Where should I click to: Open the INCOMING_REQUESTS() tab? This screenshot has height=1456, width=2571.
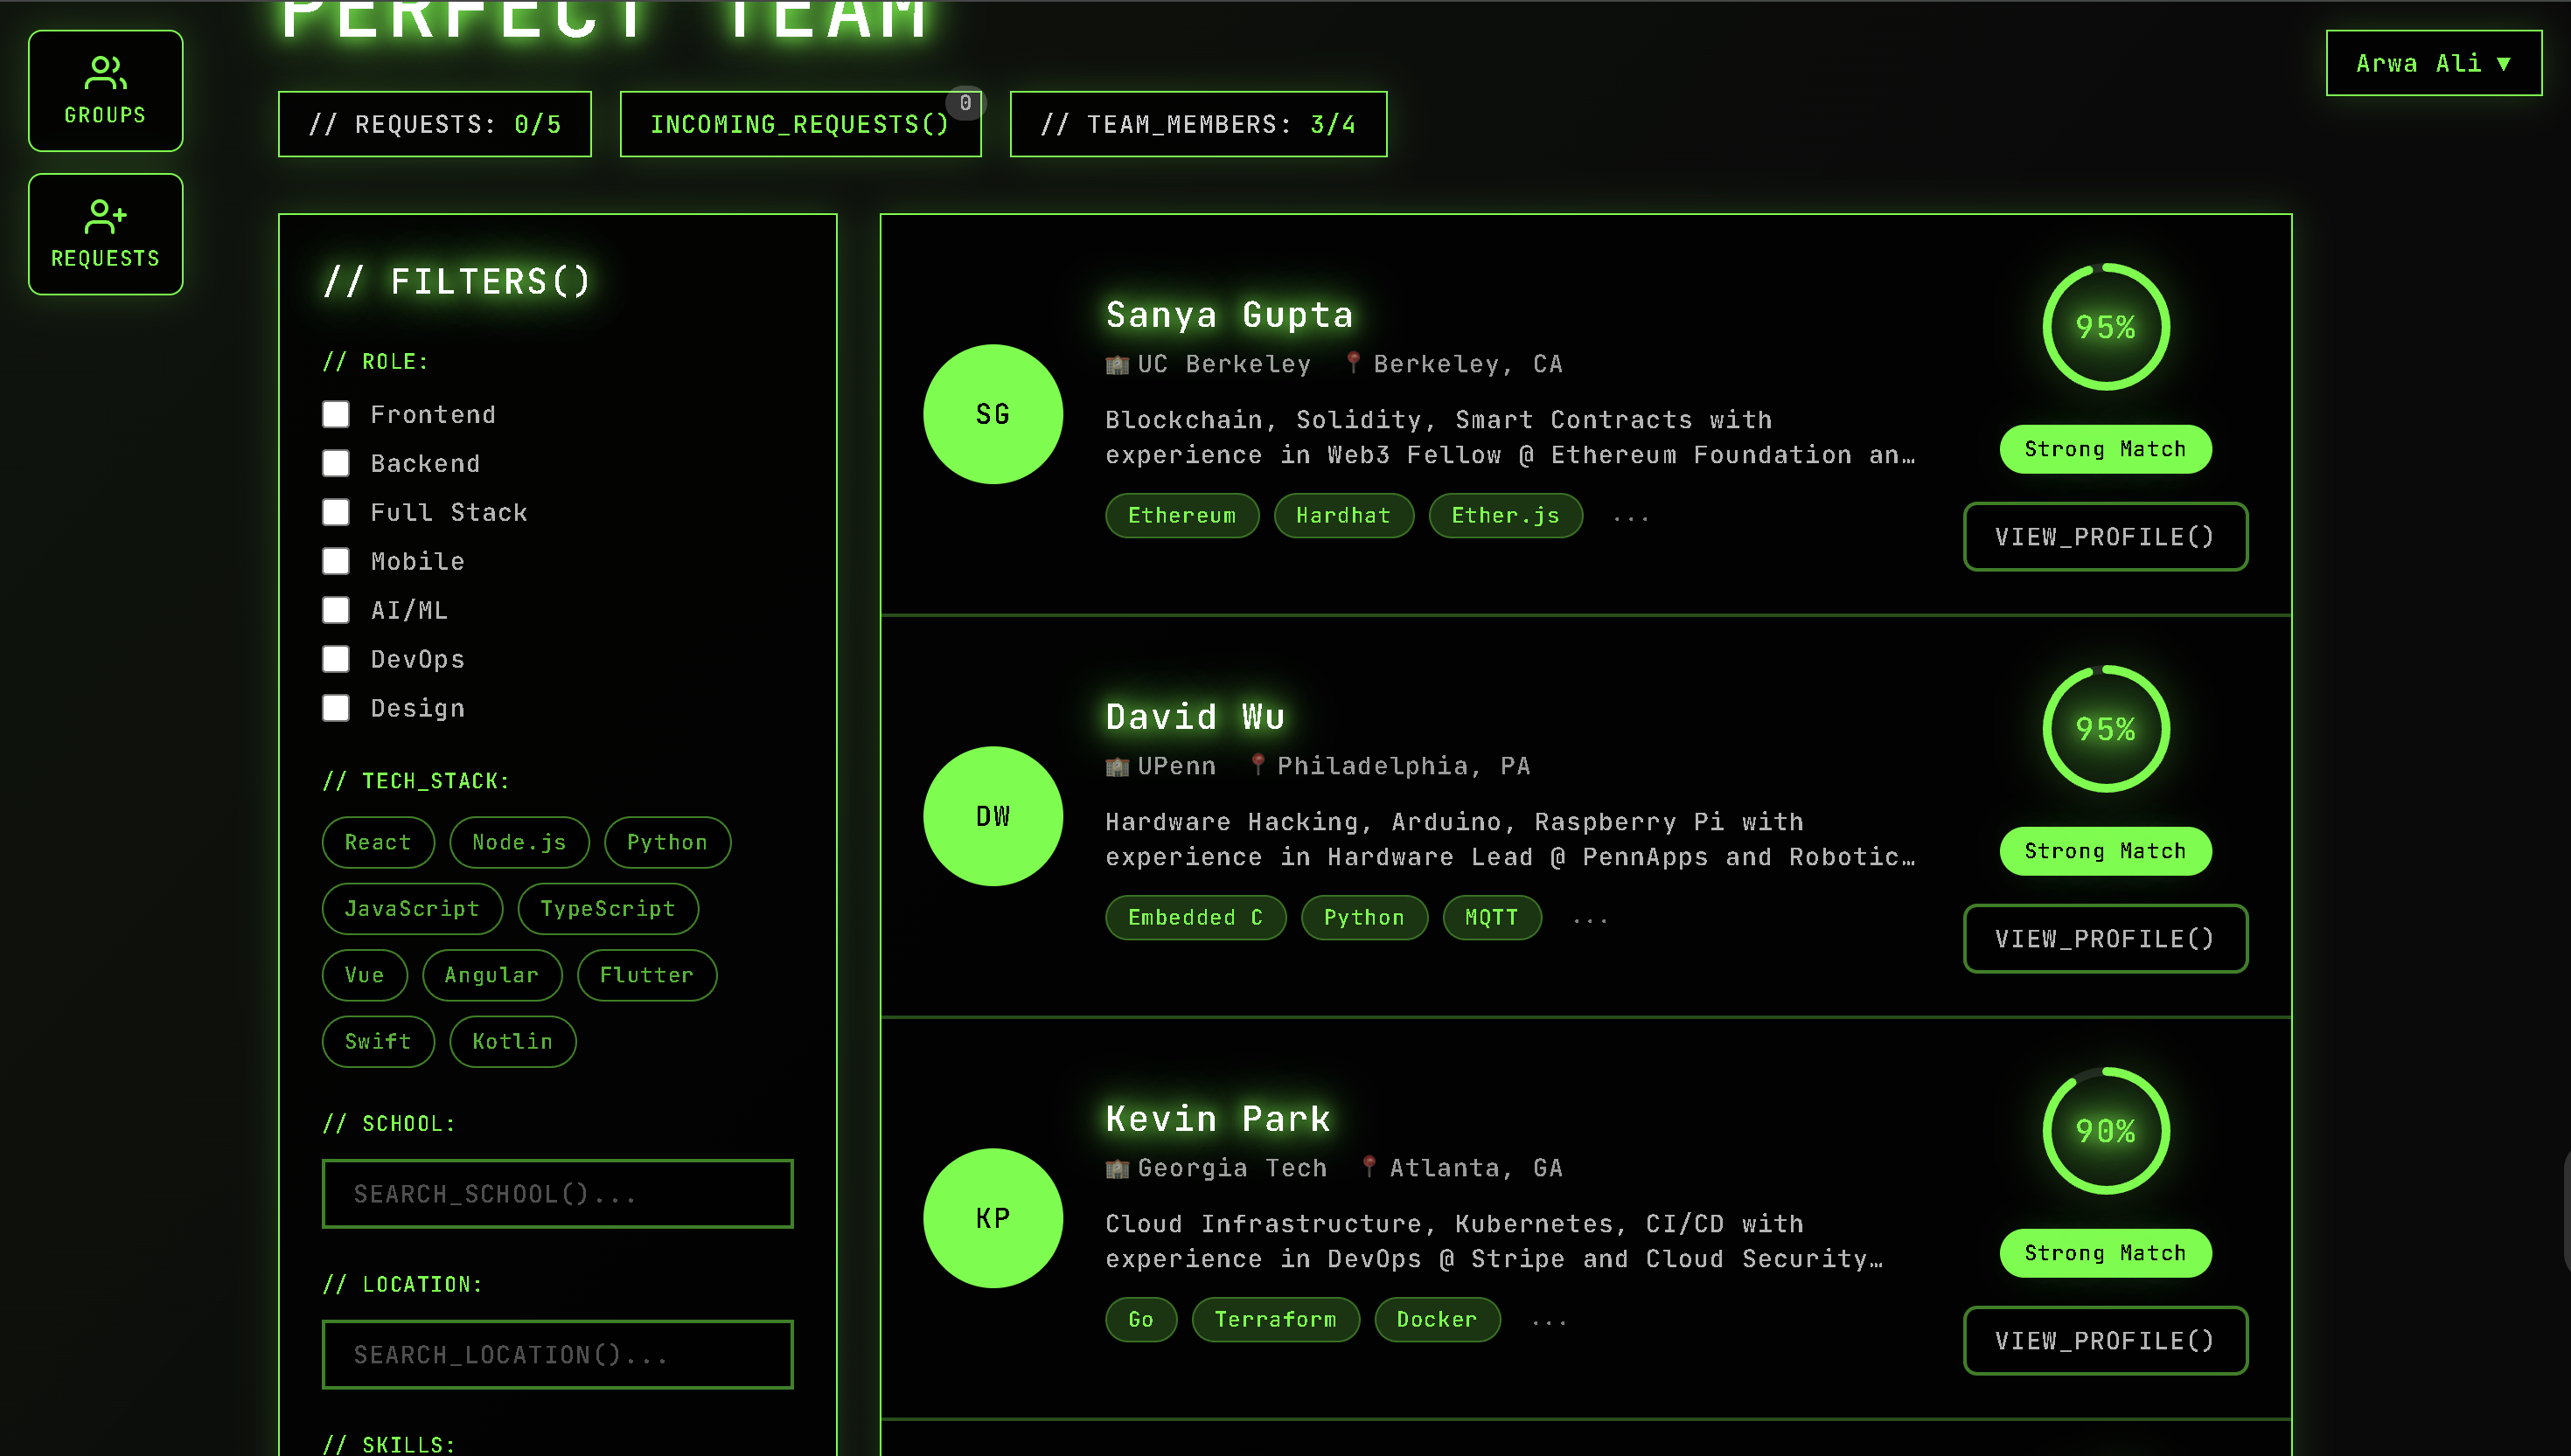[799, 124]
